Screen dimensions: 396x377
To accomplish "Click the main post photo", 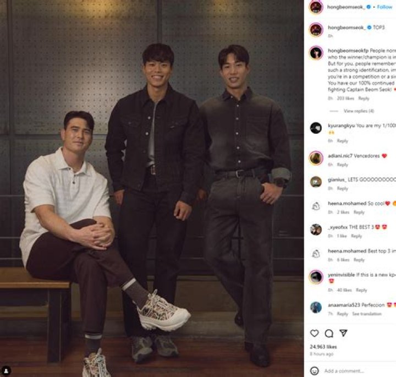I will (x=152, y=188).
